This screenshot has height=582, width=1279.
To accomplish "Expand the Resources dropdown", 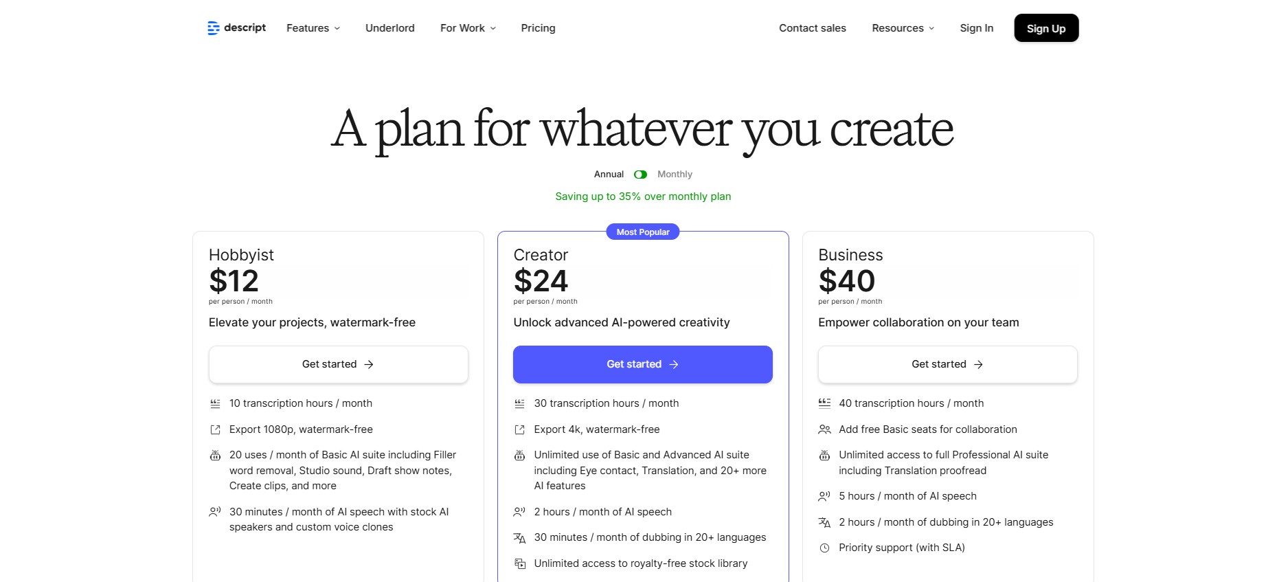I will click(x=903, y=28).
